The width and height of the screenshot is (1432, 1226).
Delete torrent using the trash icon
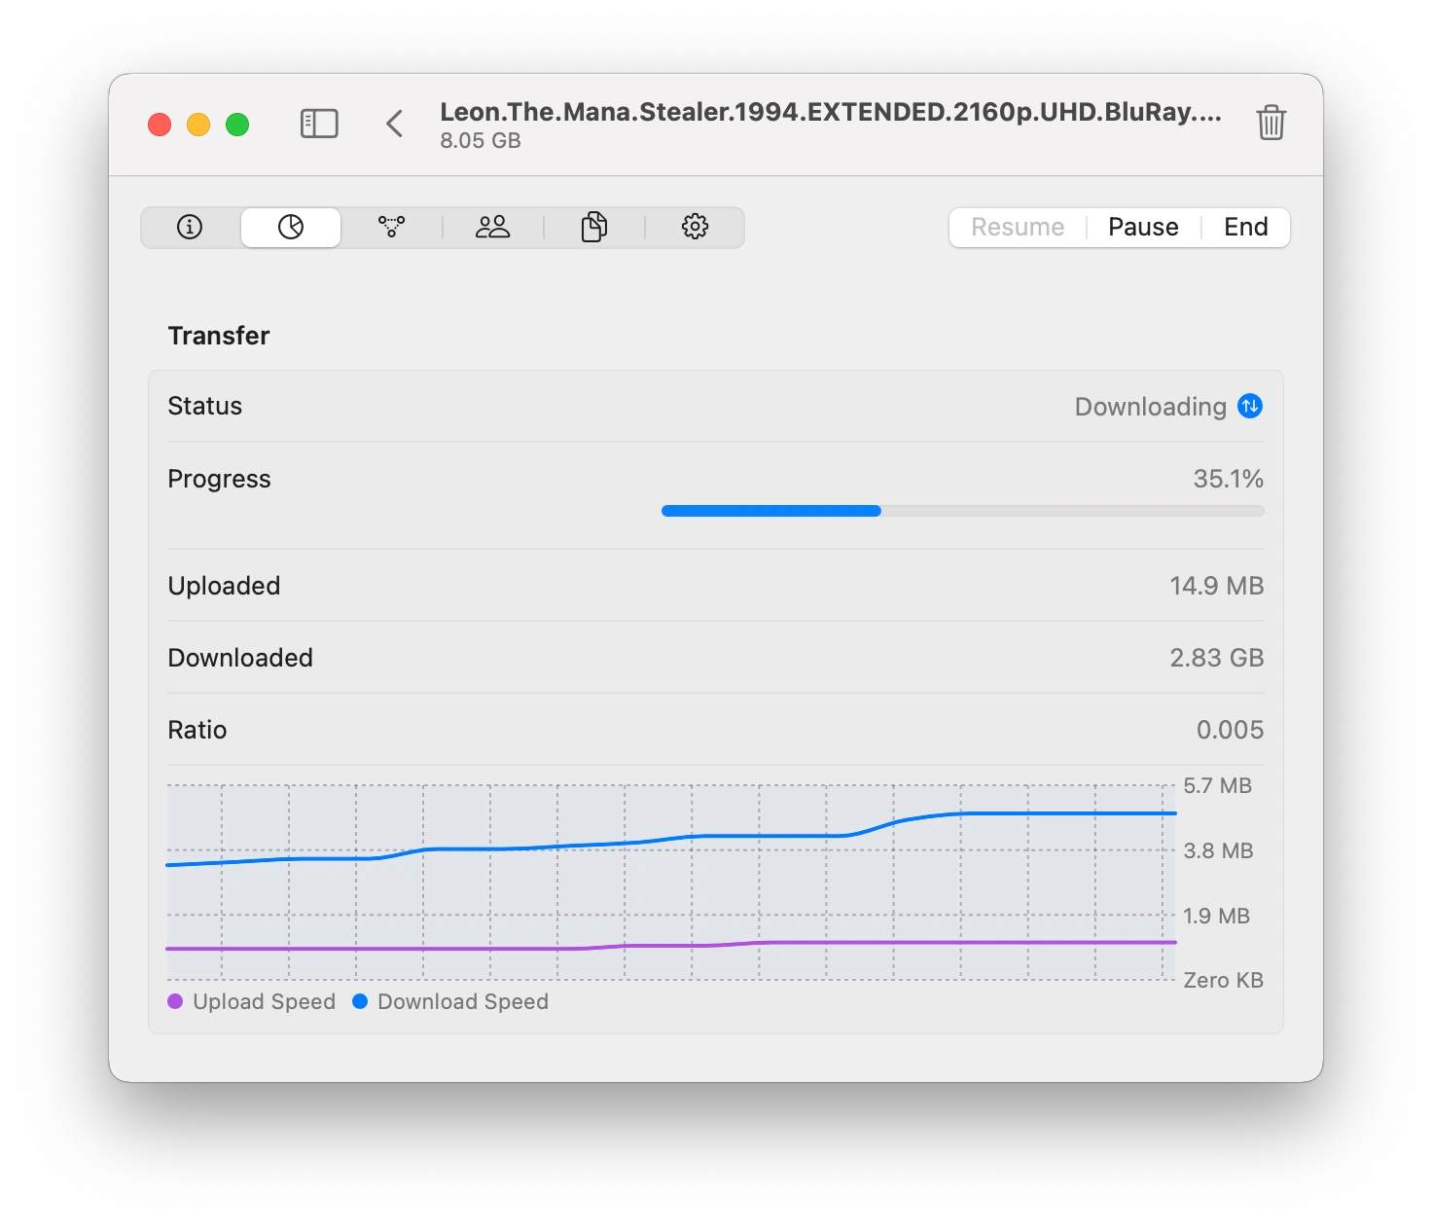[x=1271, y=124]
